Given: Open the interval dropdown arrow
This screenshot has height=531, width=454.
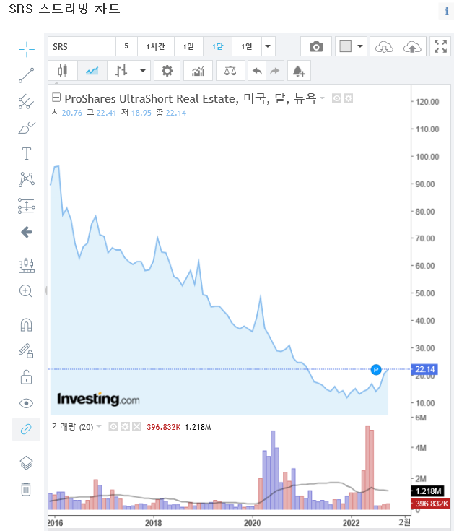Looking at the screenshot, I should tap(268, 46).
